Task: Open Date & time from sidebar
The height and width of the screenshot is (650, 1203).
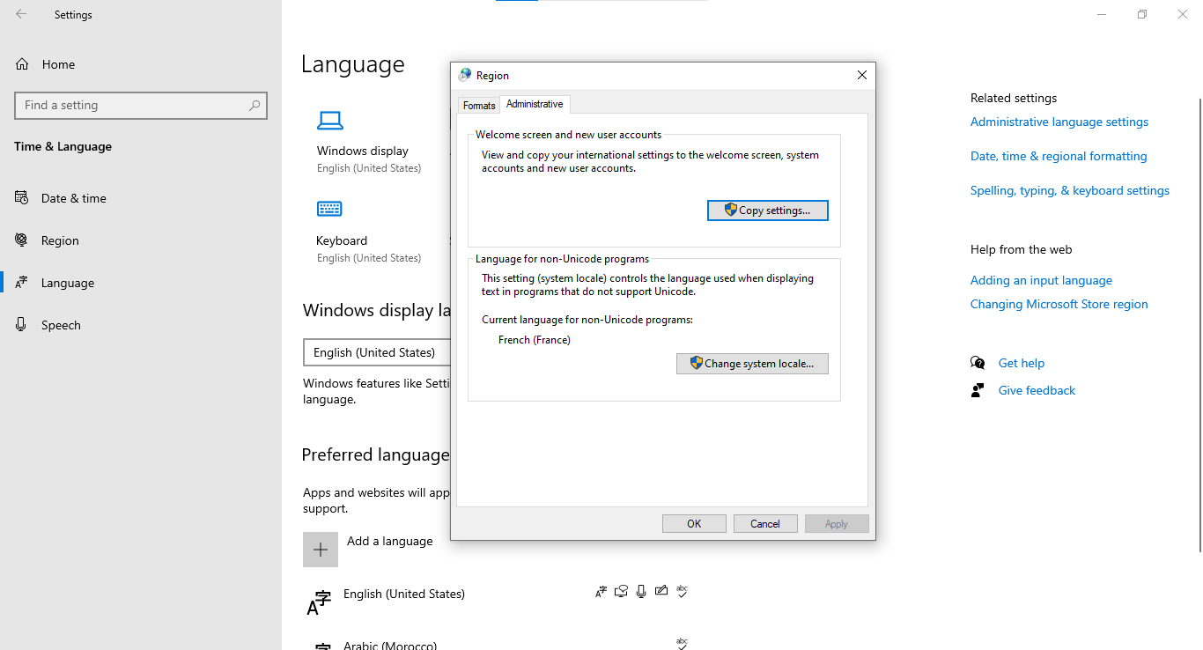Action: tap(74, 198)
